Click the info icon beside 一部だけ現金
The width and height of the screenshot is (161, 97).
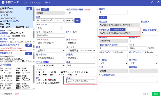tap(155, 30)
